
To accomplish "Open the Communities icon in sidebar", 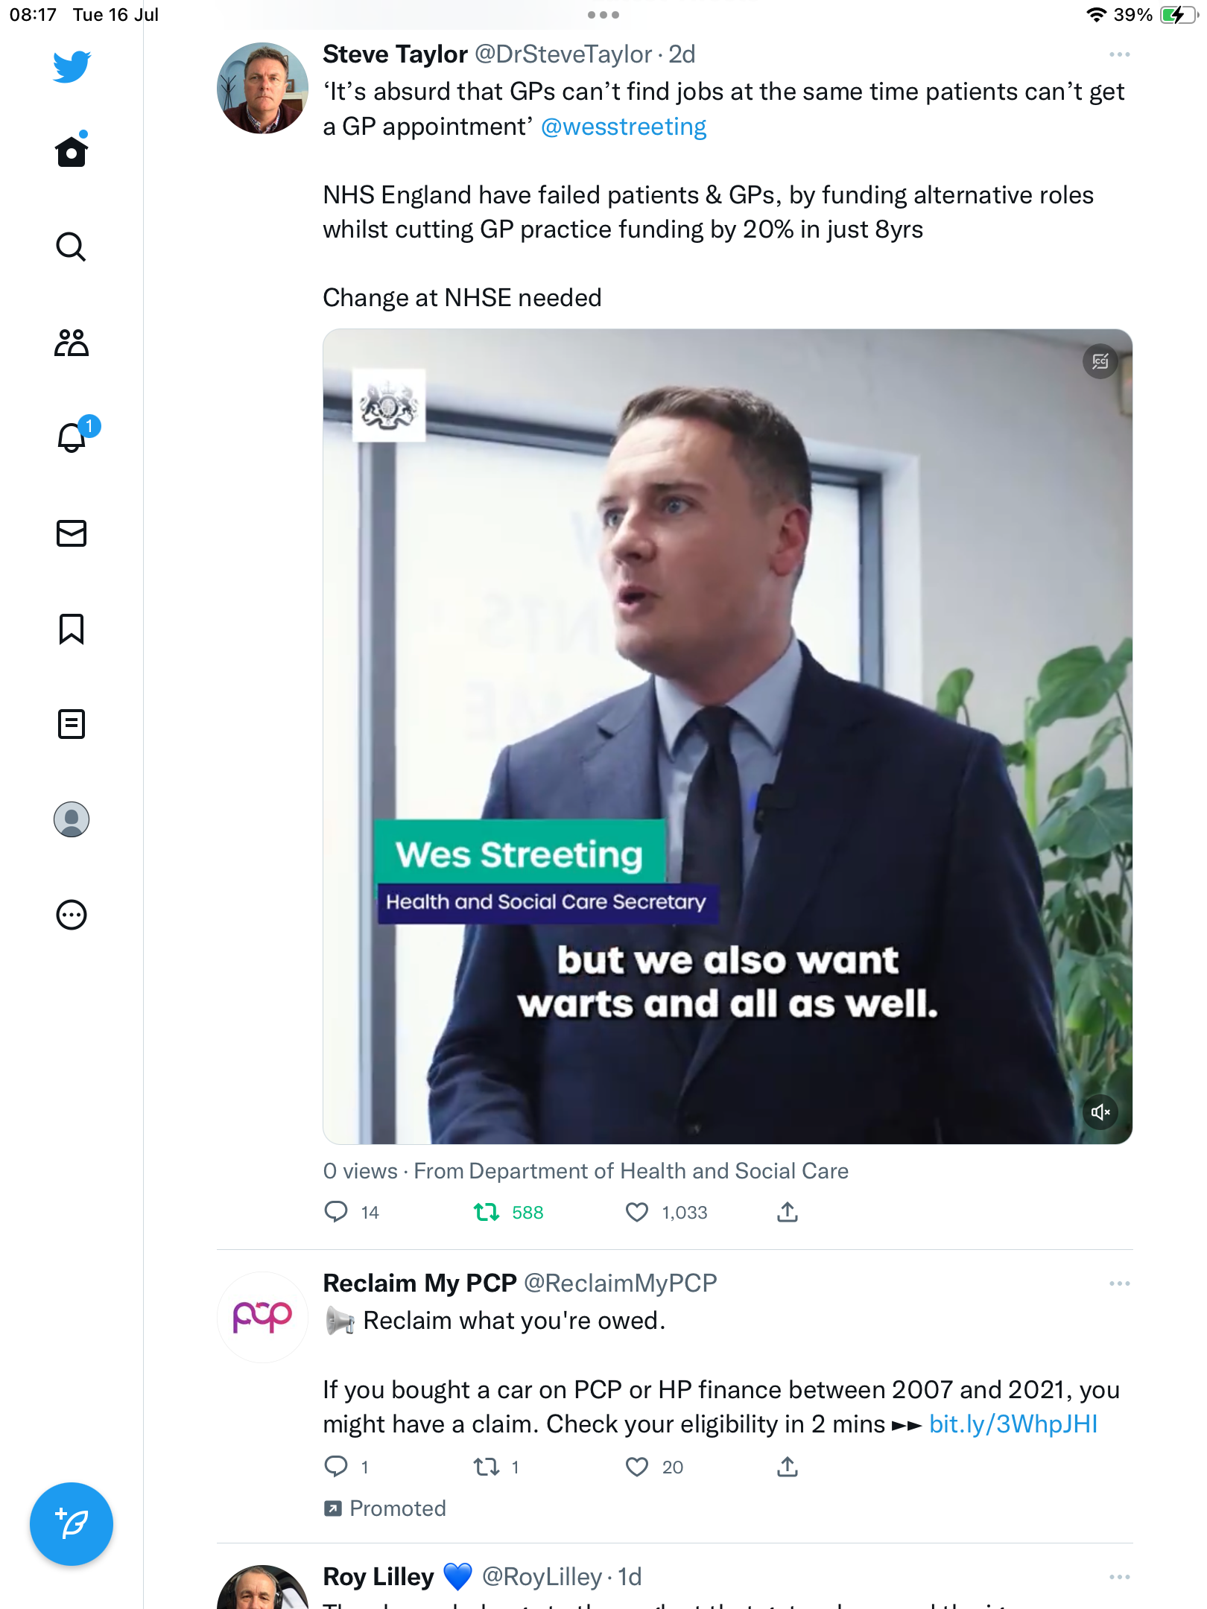I will 72,343.
